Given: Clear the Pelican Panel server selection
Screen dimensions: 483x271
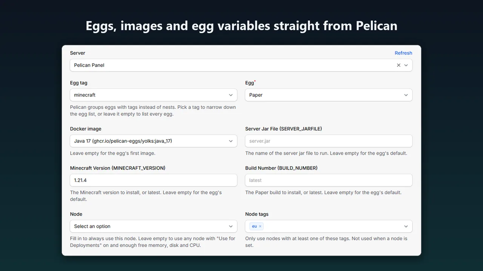Looking at the screenshot, I should (x=398, y=65).
